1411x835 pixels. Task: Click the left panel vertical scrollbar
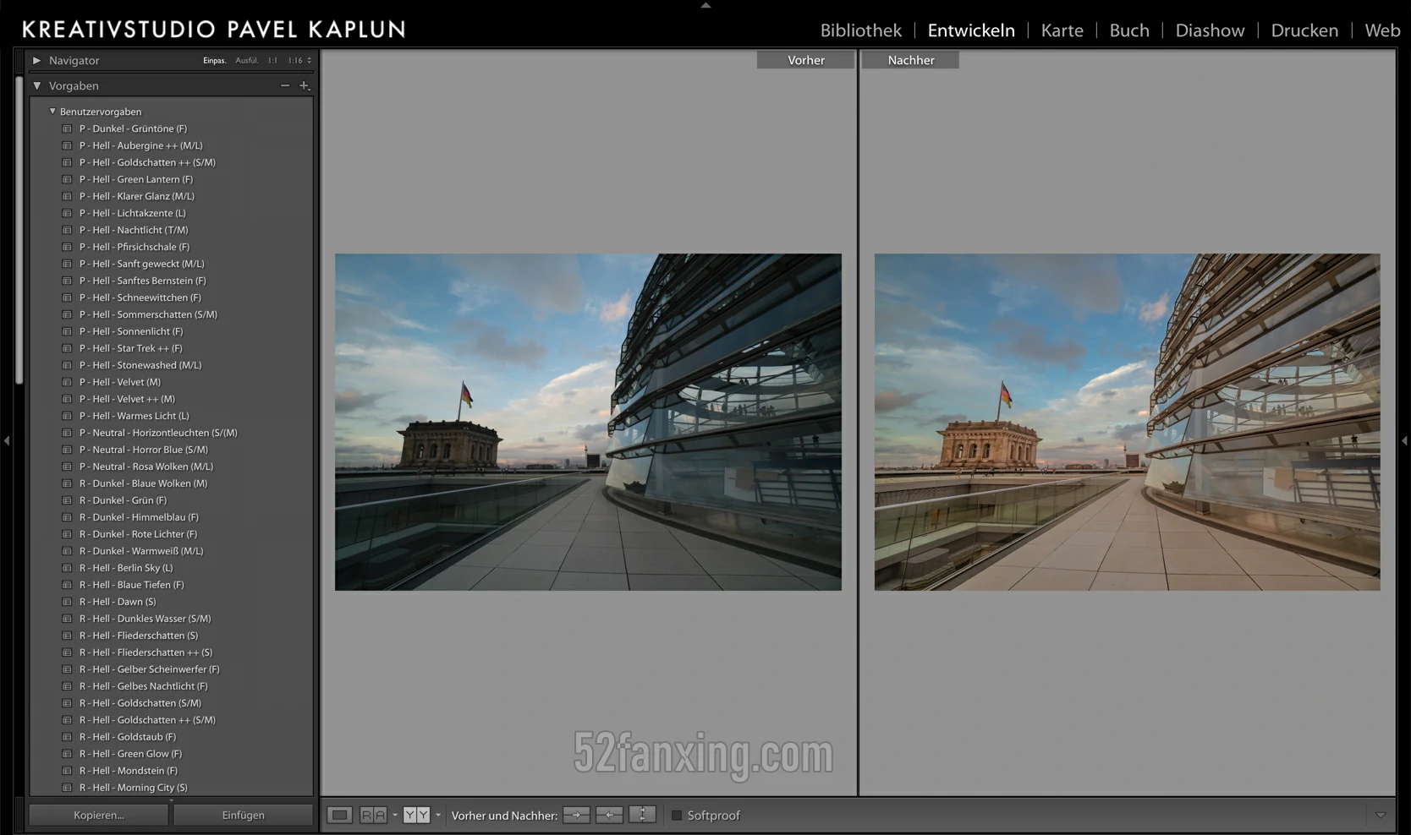click(19, 228)
